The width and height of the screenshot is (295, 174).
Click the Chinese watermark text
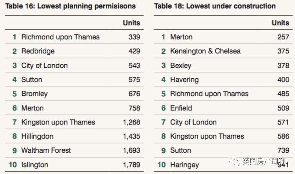pos(264,162)
